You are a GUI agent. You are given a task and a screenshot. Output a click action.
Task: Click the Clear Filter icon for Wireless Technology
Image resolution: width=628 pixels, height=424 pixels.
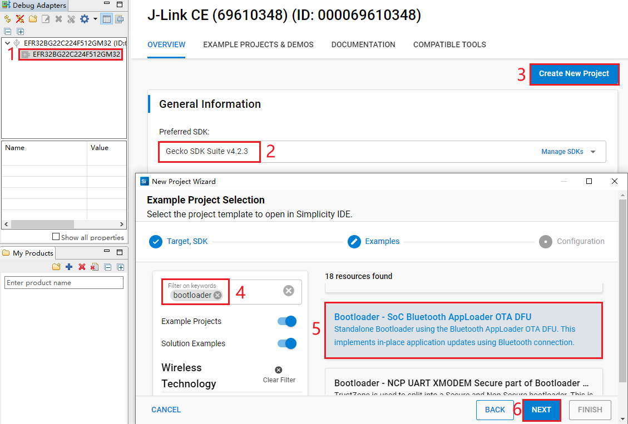(279, 370)
